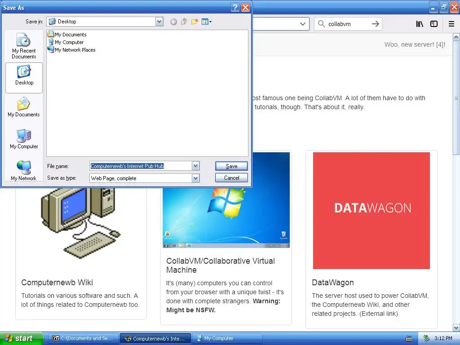Click the Windows 7 desktop thumbnail
This screenshot has height=345, width=460.
(x=226, y=218)
